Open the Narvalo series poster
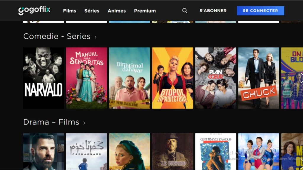 click(43, 78)
